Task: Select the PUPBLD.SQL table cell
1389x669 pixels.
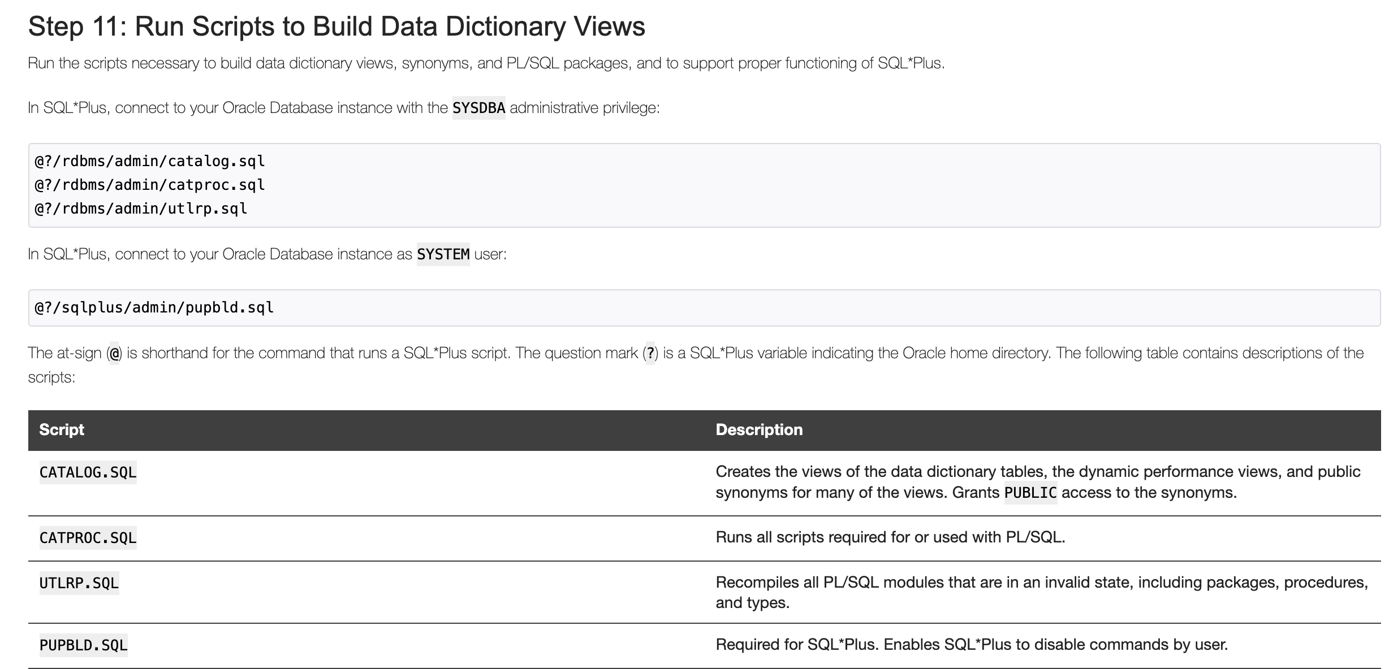Action: point(83,645)
